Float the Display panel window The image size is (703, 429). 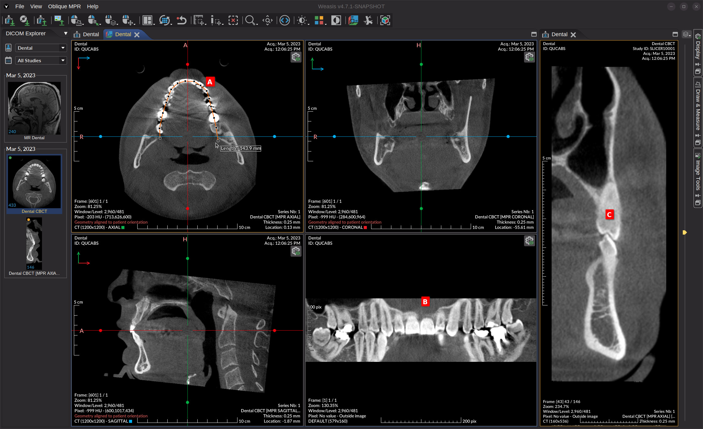pyautogui.click(x=698, y=71)
